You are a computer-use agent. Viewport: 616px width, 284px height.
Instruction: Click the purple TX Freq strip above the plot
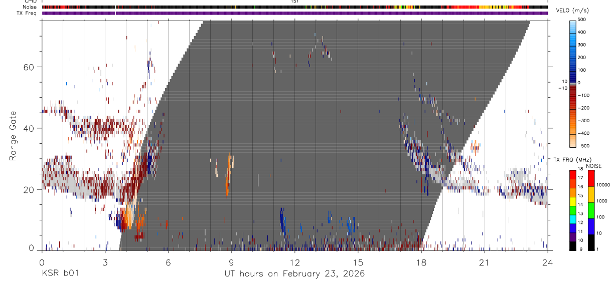tap(294, 13)
